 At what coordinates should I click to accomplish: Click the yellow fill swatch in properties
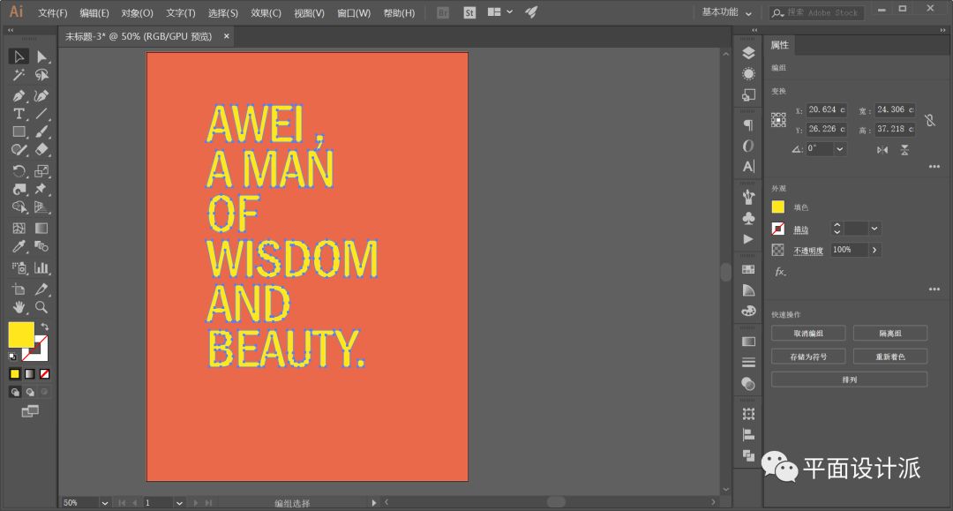[778, 207]
